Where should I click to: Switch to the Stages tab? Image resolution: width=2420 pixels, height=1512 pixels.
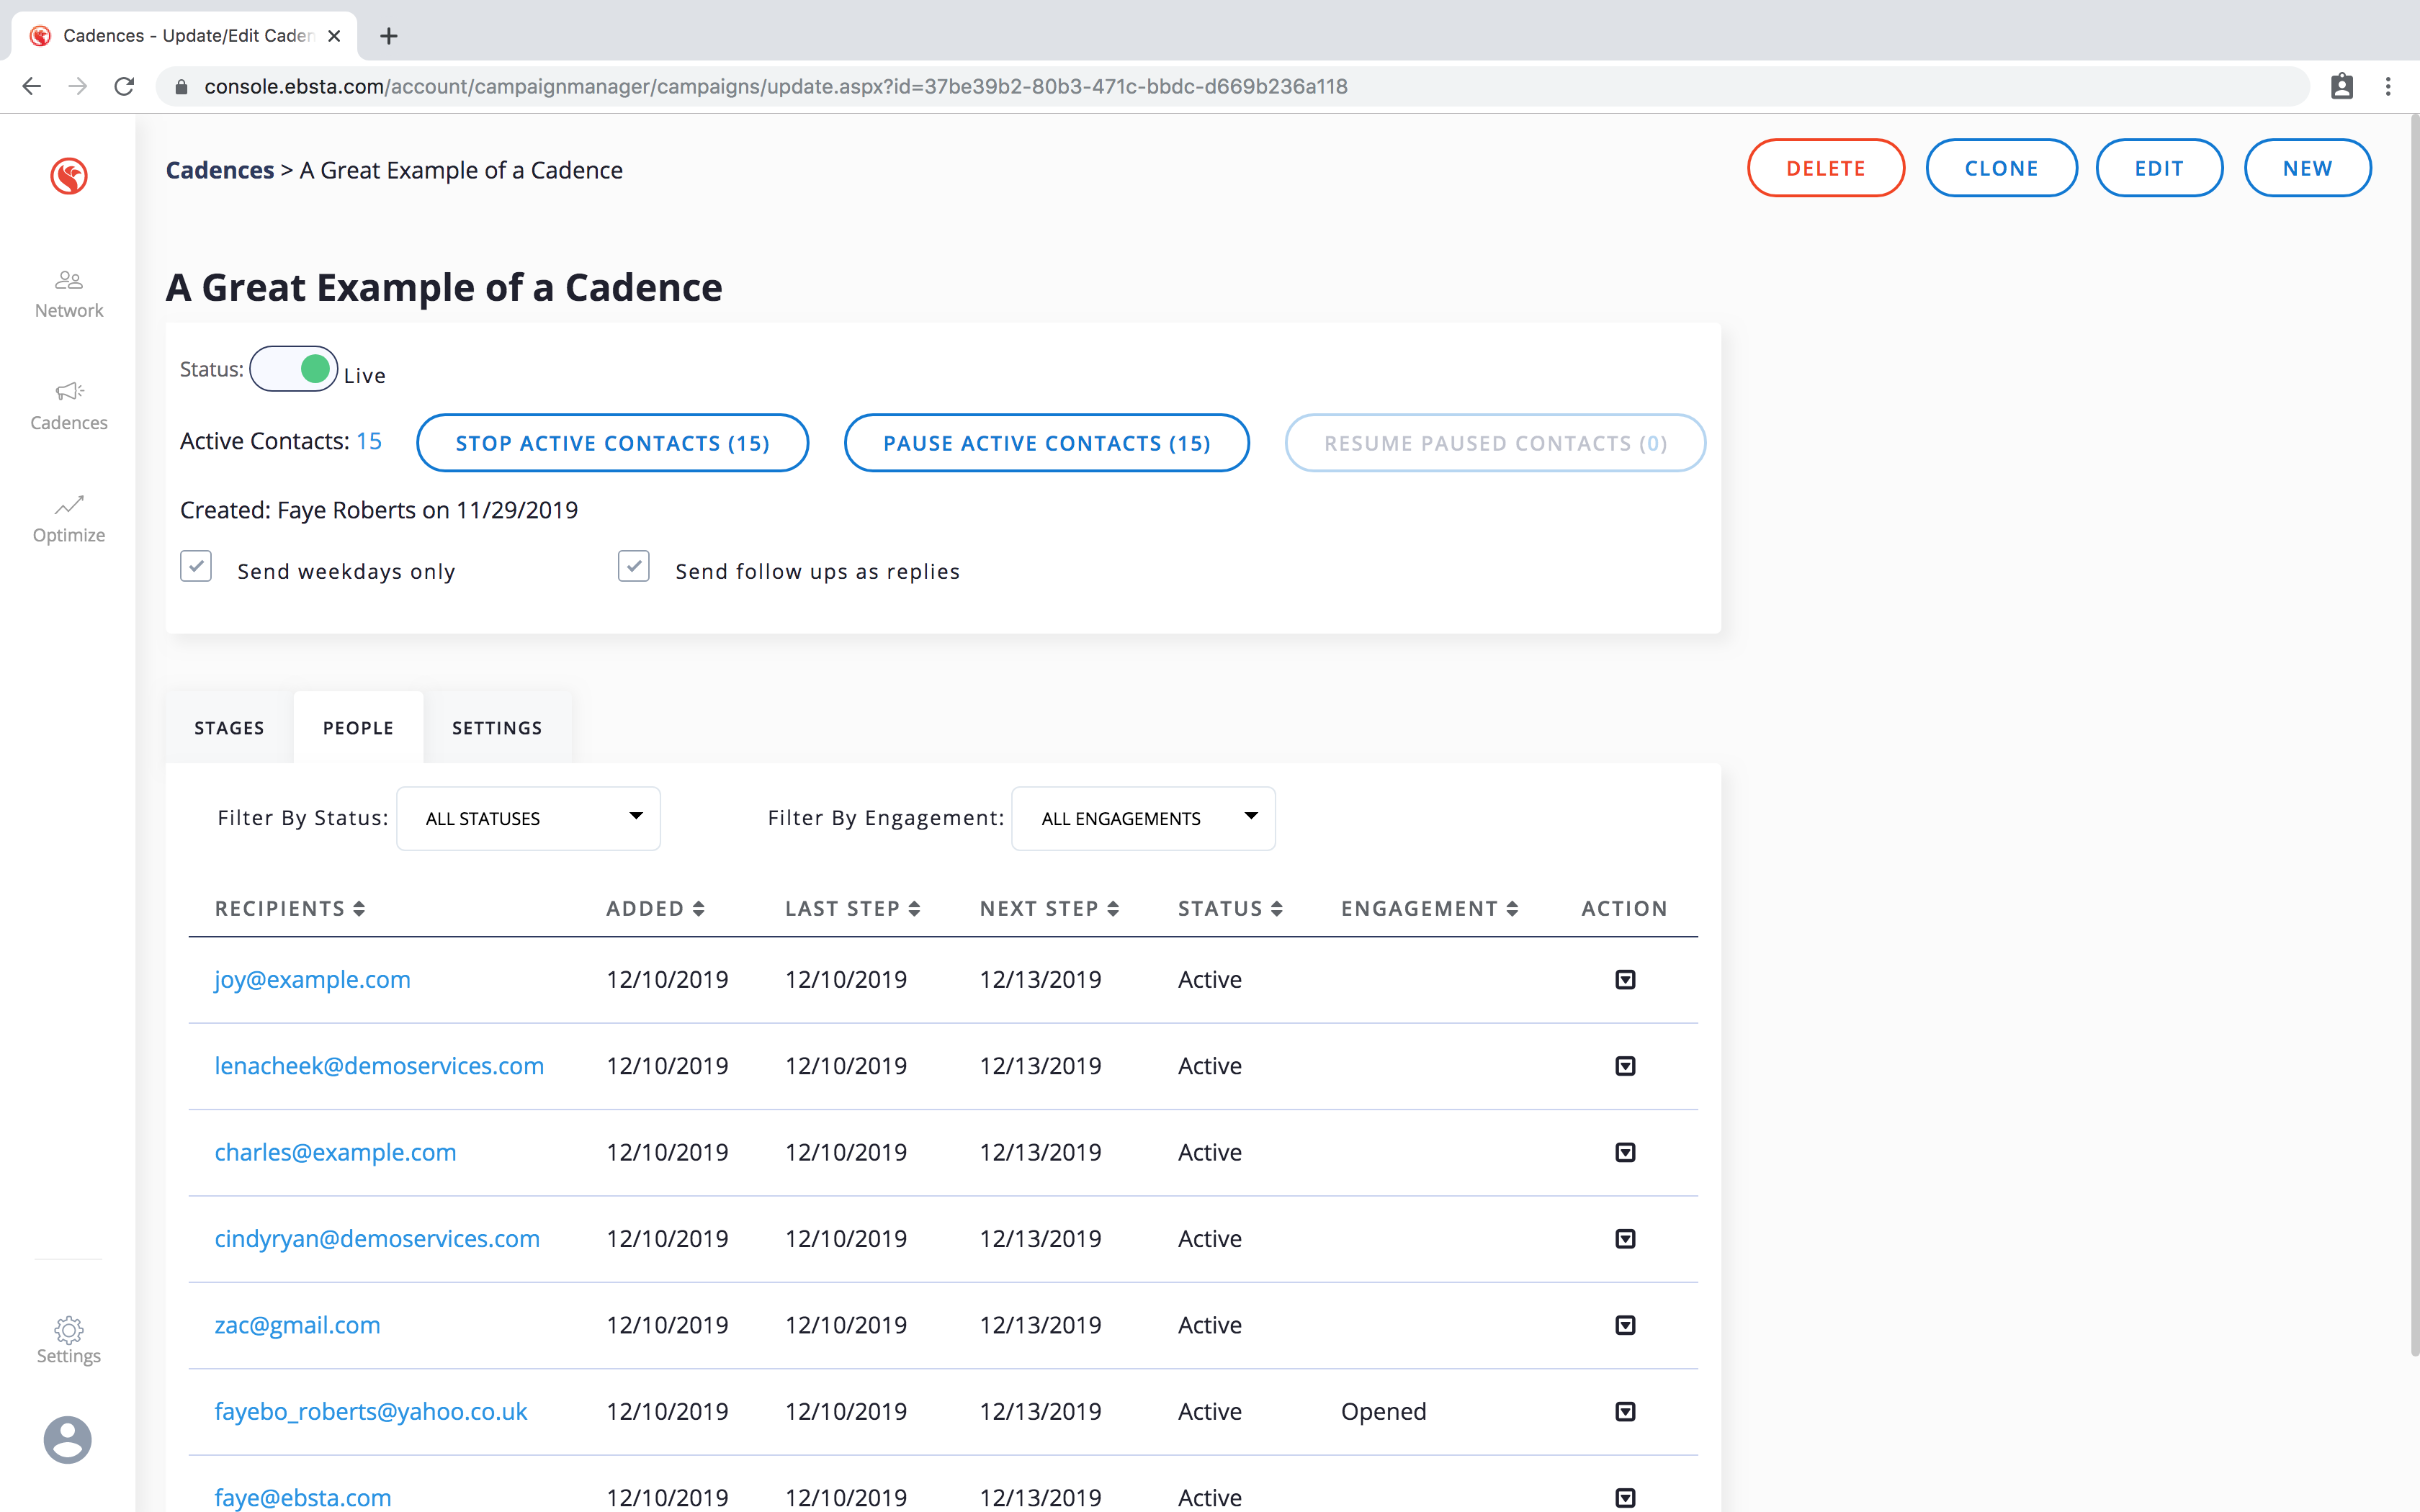click(x=229, y=728)
